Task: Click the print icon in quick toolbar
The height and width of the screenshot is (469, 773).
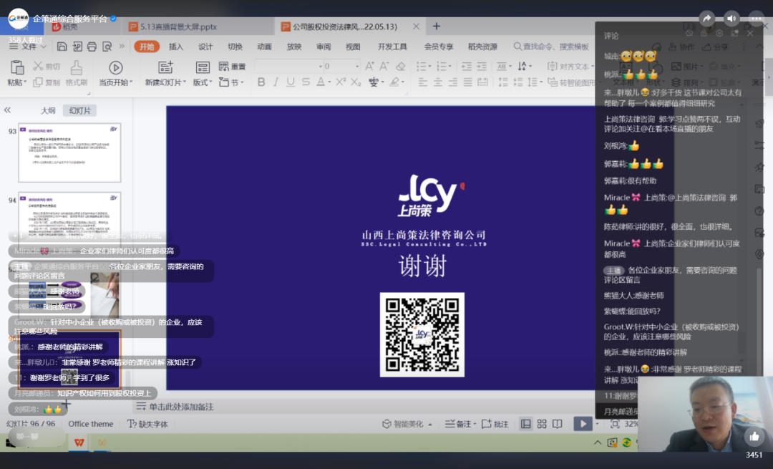Action: 92,47
